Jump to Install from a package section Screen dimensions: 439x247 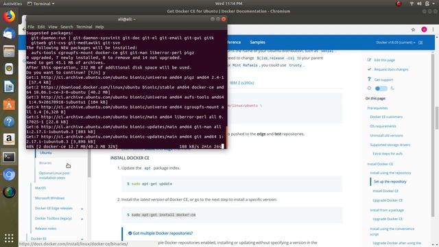coord(387,210)
